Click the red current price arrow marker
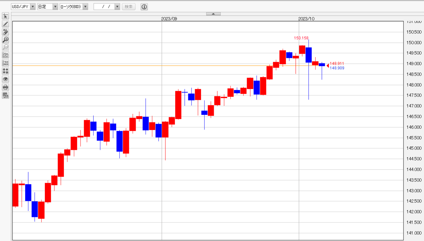 pyautogui.click(x=328, y=65)
